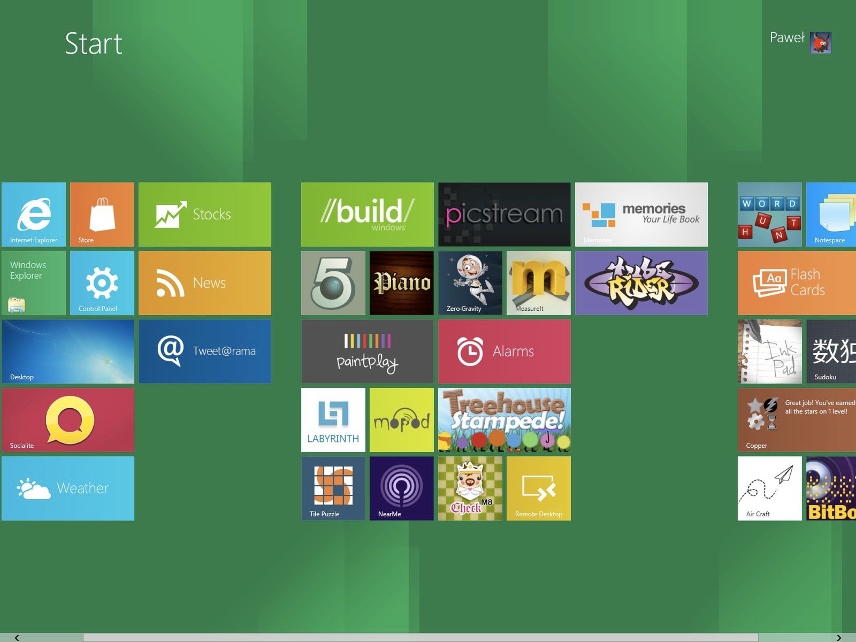Open the PaintPlay tile

(368, 351)
